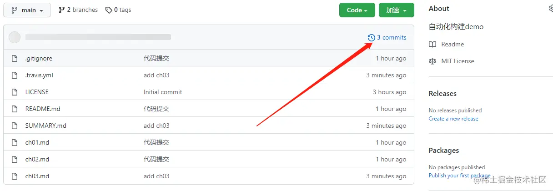Click 1 hour ago timestamp for ch01.md
The width and height of the screenshot is (553, 191).
coord(391,142)
